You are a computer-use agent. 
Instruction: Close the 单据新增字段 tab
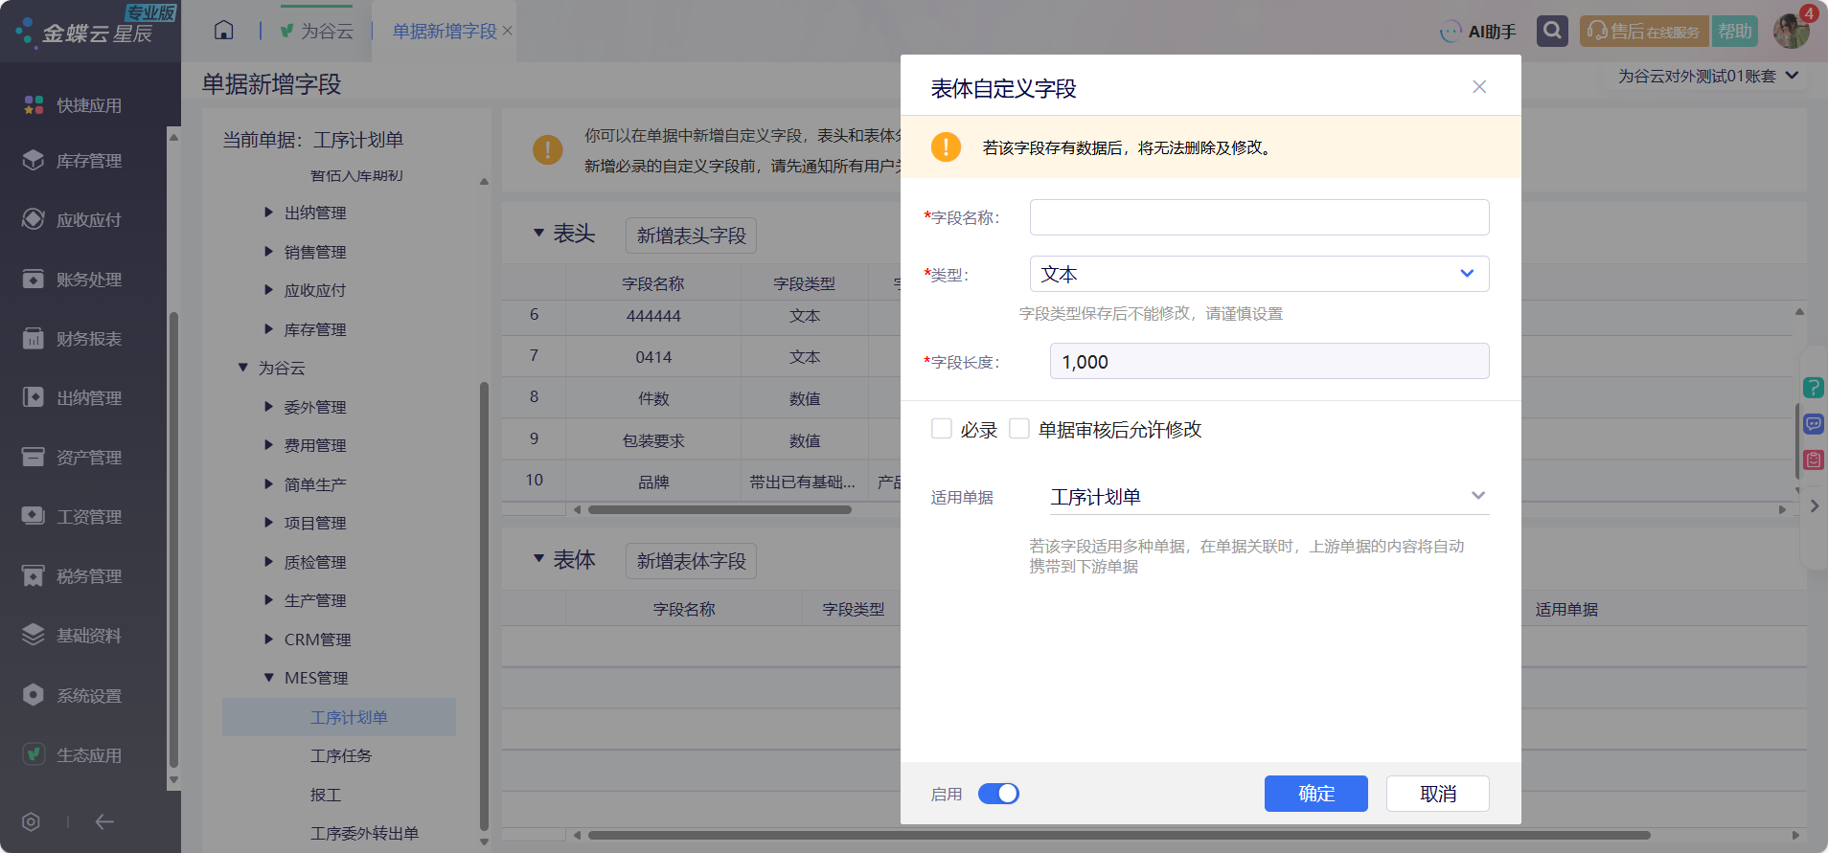(x=508, y=32)
